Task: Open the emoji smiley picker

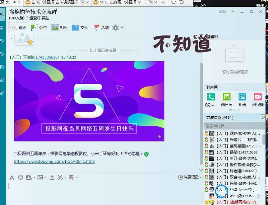Action: (x=20, y=177)
